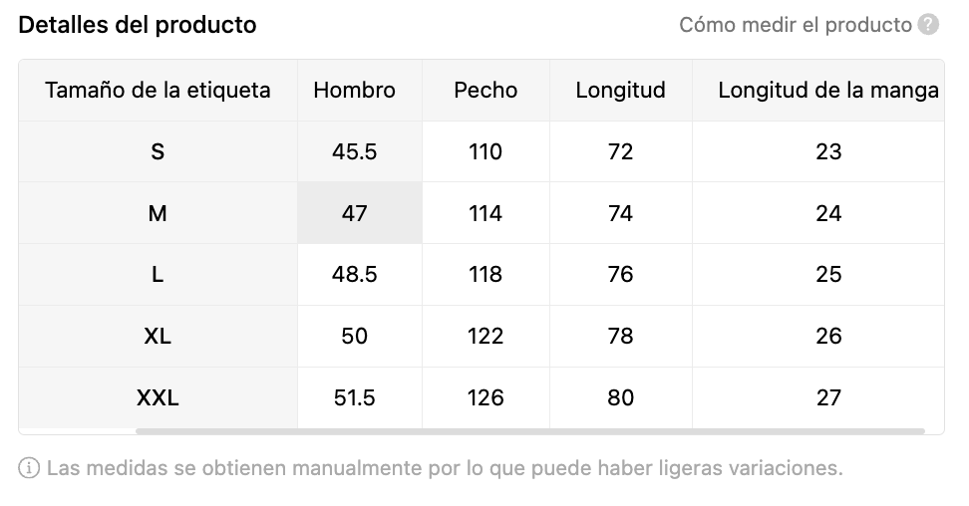Click the 'Pecho' column header

(x=485, y=90)
